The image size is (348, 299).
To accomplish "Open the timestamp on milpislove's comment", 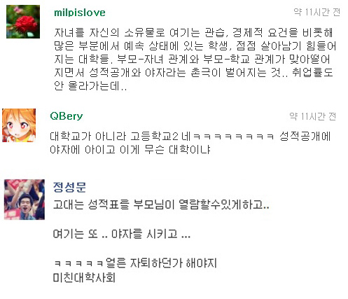I will point(316,12).
